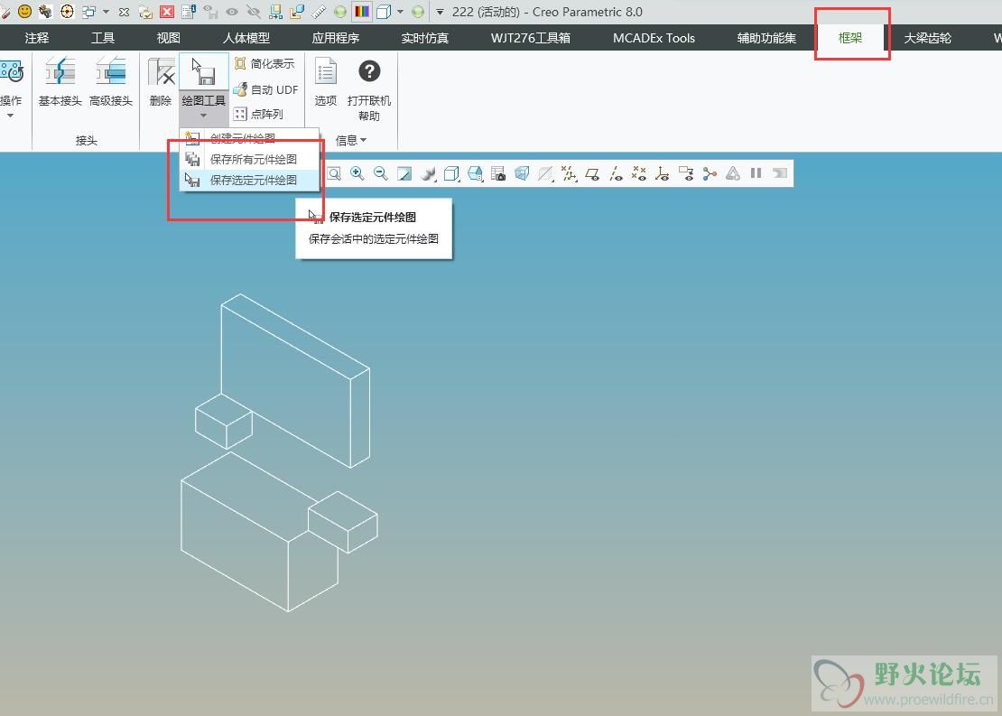Toggle coordinate system display icon
1002x716 pixels.
coord(663,173)
